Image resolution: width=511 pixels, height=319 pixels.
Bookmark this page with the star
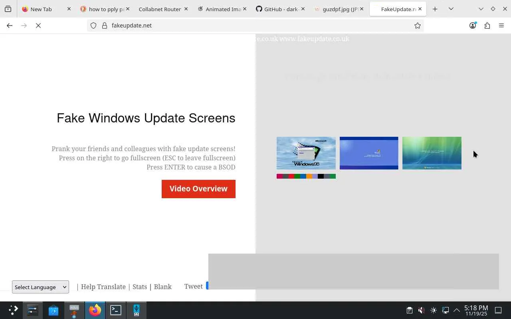pos(418,26)
